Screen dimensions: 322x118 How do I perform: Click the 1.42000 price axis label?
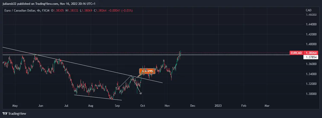coord(311,34)
